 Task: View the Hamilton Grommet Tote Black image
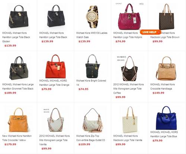[19, 68]
